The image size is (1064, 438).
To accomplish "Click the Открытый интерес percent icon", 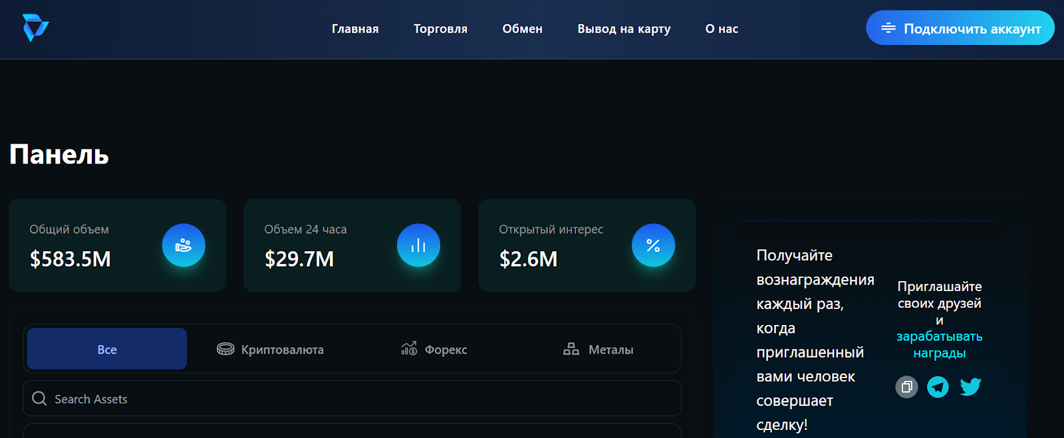I will click(653, 245).
